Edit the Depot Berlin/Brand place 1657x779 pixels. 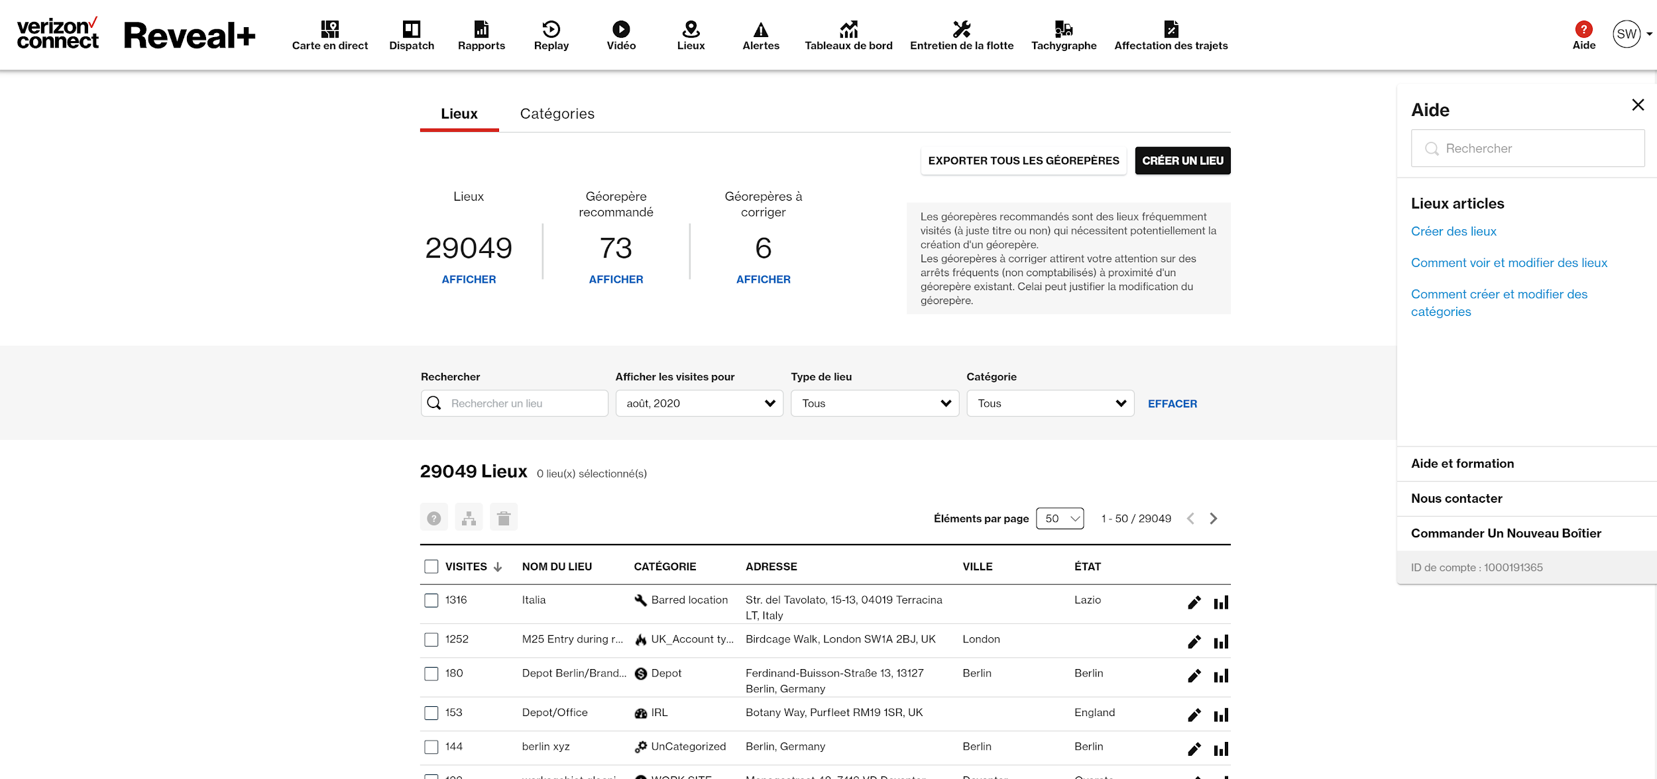coord(1194,676)
